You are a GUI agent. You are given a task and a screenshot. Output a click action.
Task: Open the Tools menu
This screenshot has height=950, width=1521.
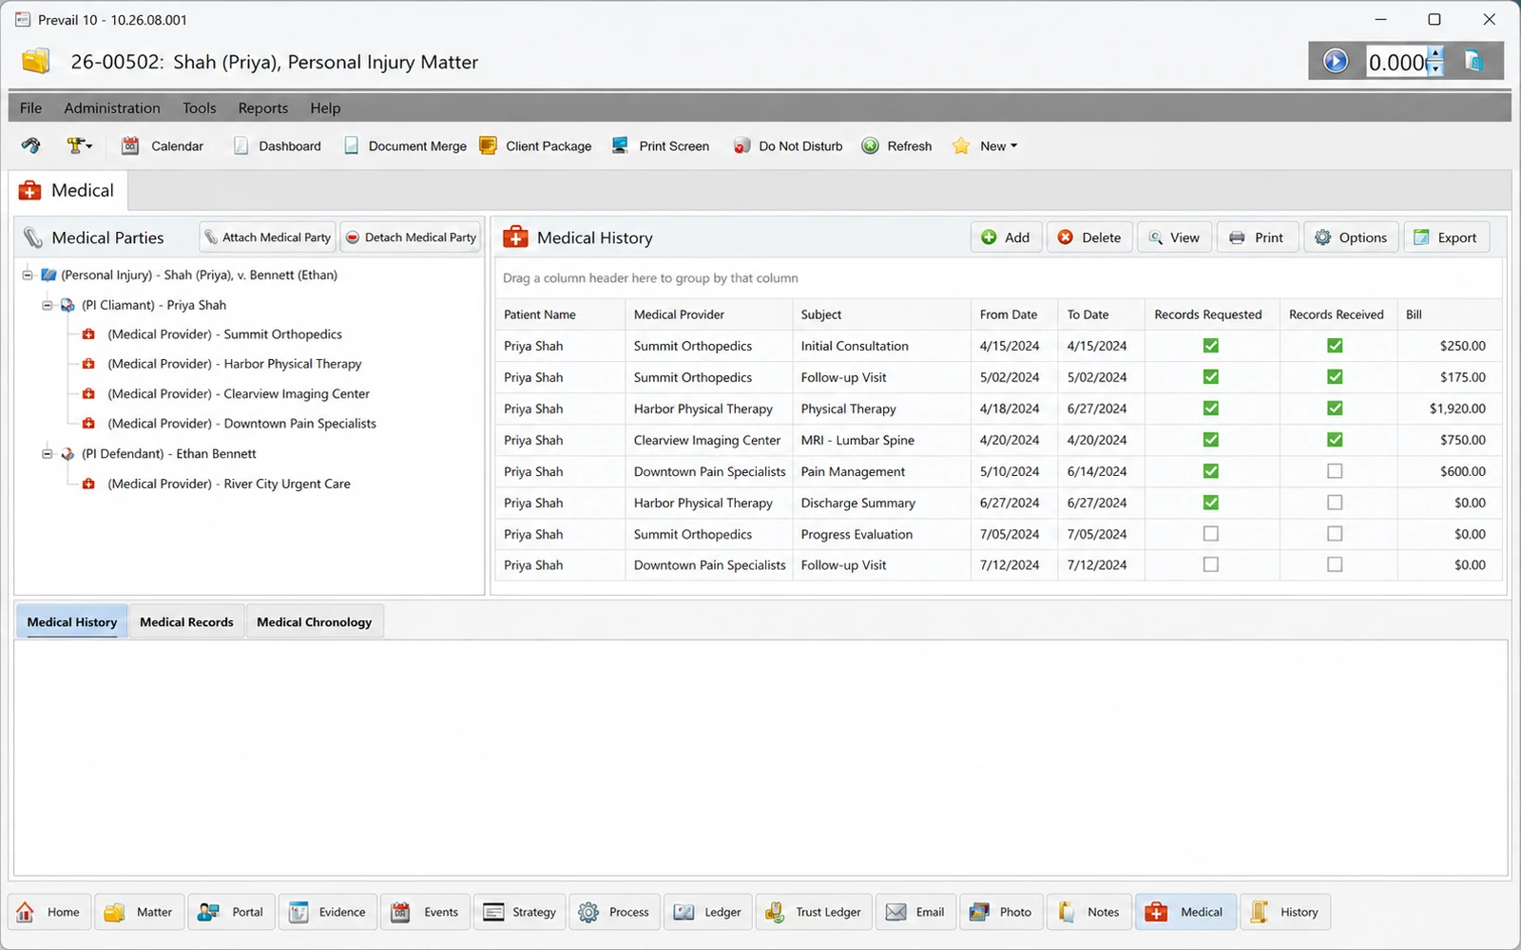click(200, 108)
